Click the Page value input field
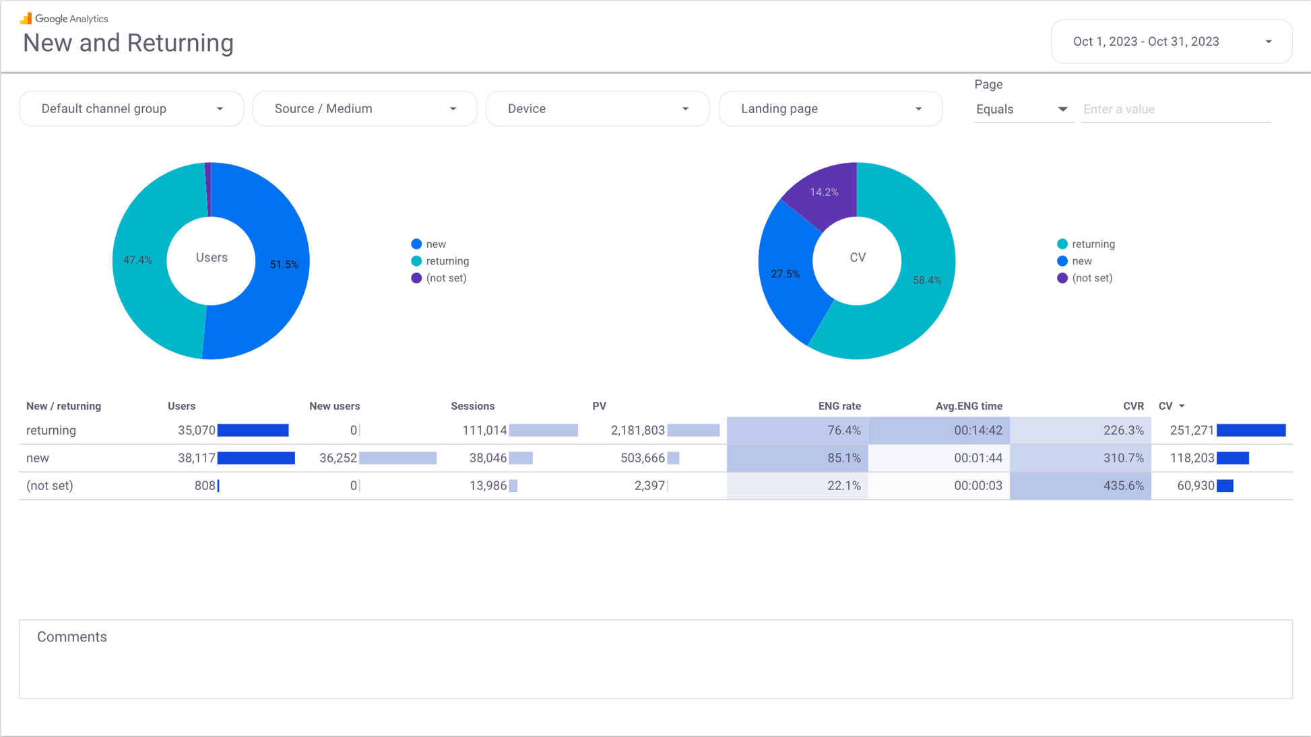 [1176, 109]
